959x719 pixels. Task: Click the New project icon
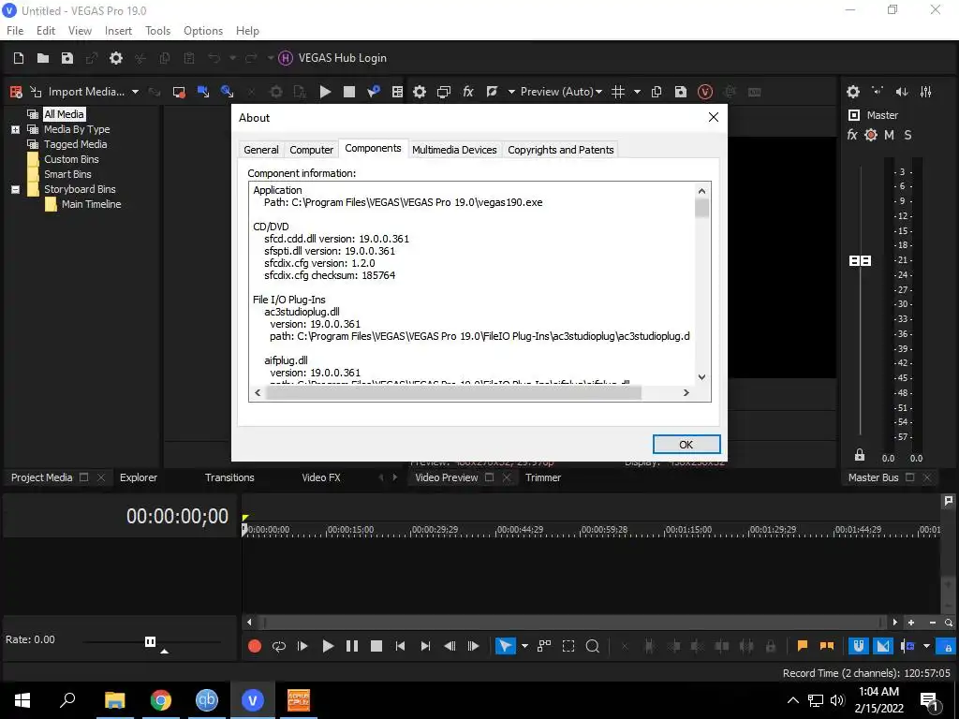coord(19,58)
